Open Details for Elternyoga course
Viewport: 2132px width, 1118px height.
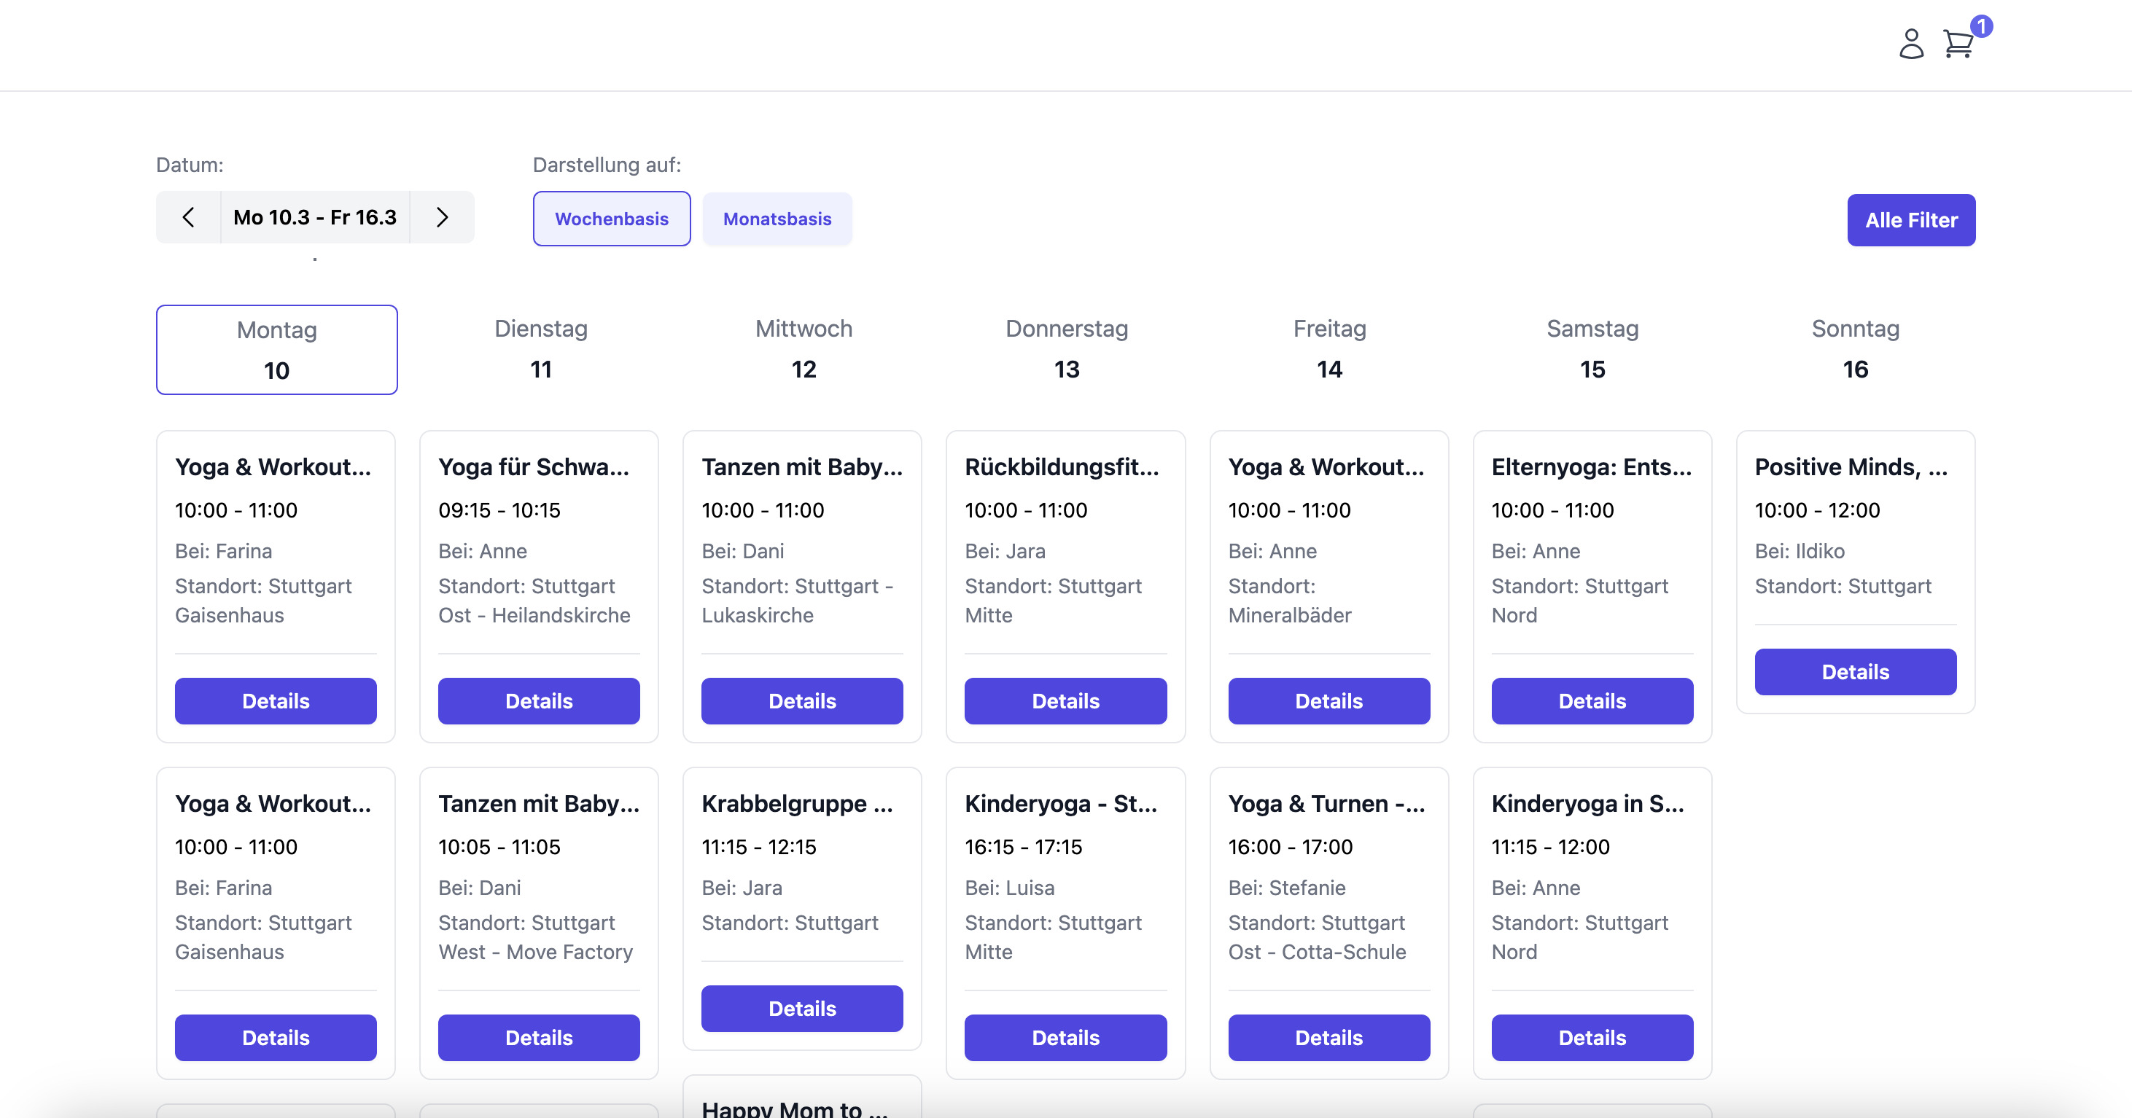pyautogui.click(x=1592, y=701)
